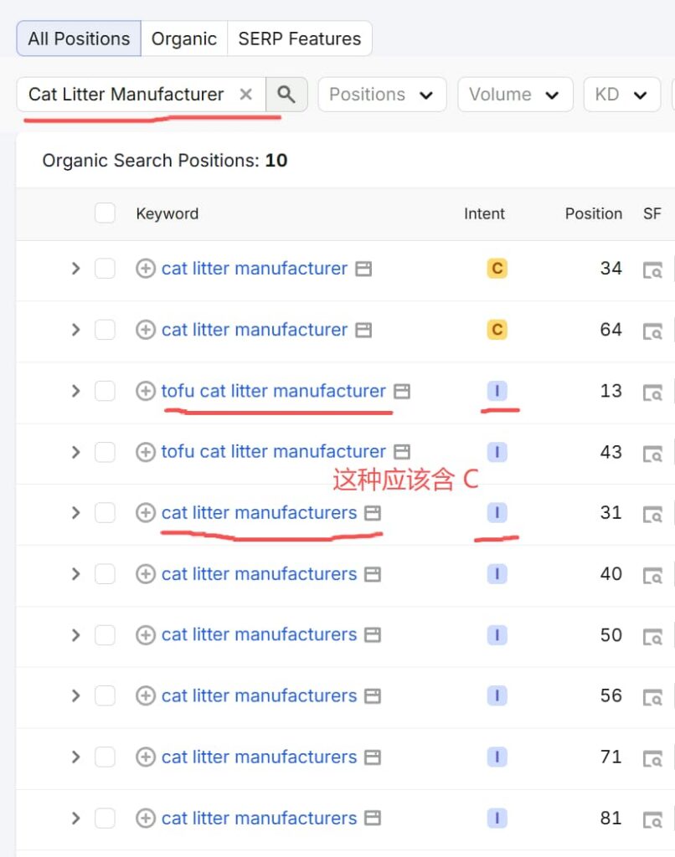This screenshot has height=857, width=675.
Task: Click the Intent column header
Action: [484, 213]
